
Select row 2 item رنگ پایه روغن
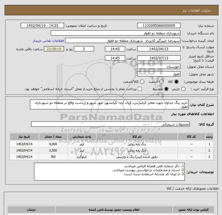[x=137, y=151]
